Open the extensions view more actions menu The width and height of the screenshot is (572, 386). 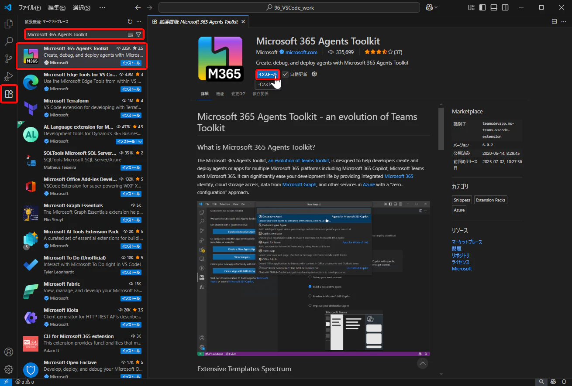point(139,21)
